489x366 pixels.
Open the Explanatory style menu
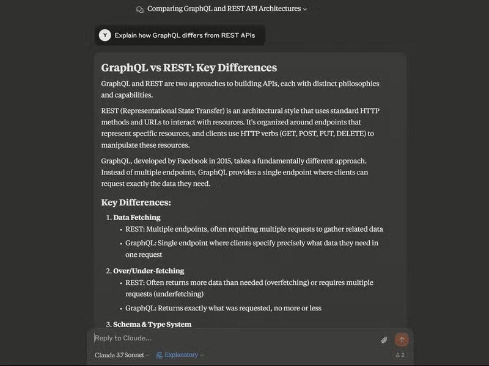tap(180, 355)
